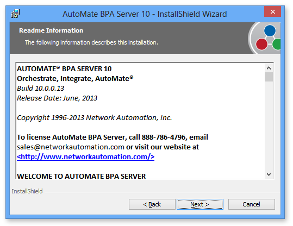
Task: Return to the previous step with Back
Action: [152, 204]
